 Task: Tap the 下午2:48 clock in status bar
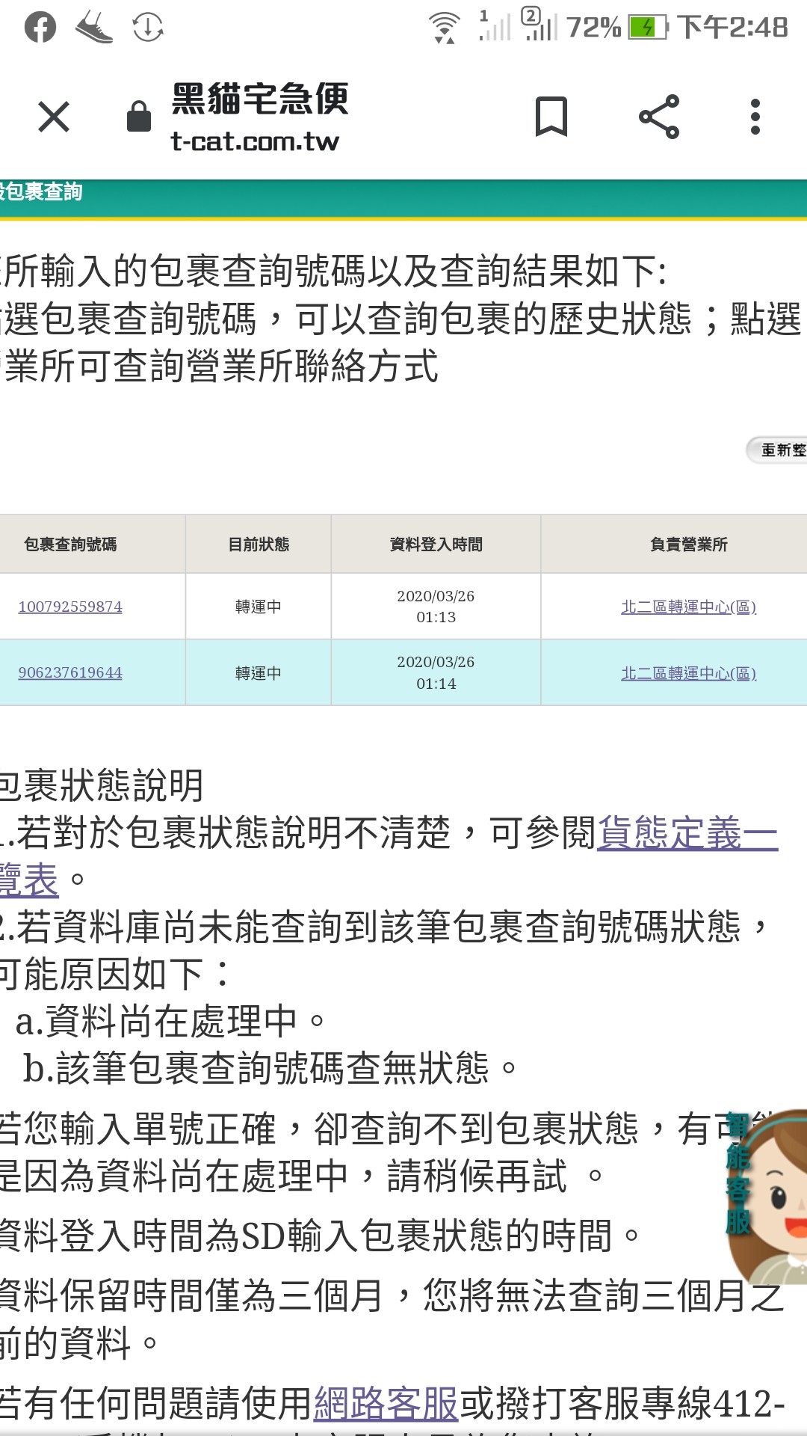click(732, 28)
